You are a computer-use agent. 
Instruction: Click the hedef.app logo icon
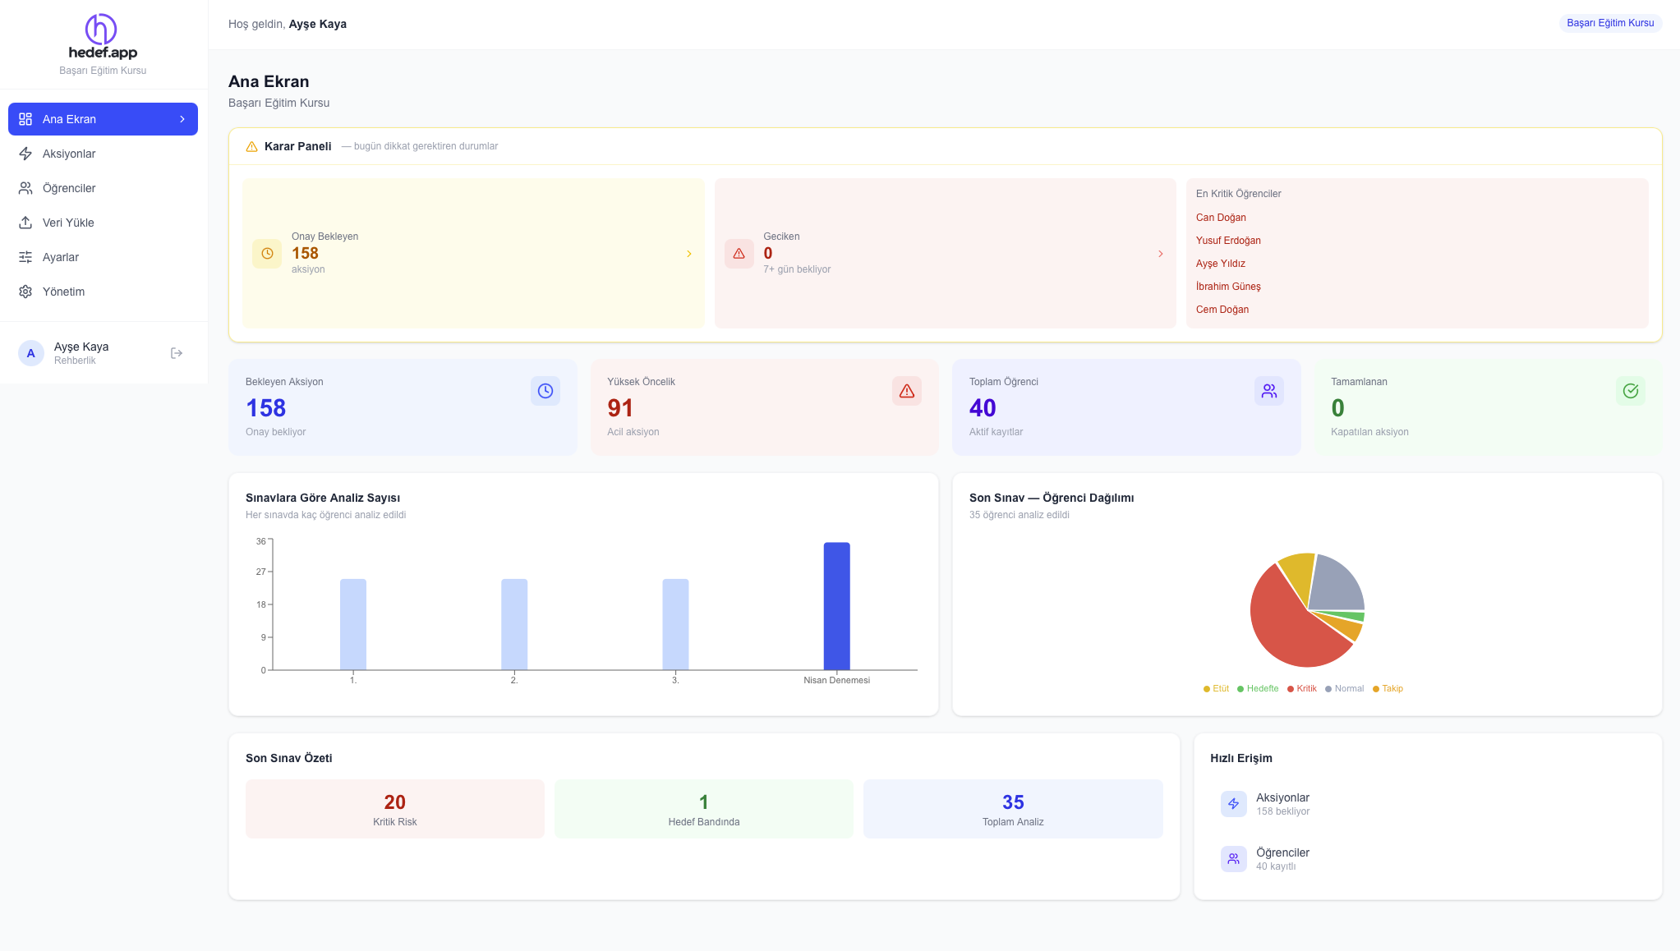[101, 29]
